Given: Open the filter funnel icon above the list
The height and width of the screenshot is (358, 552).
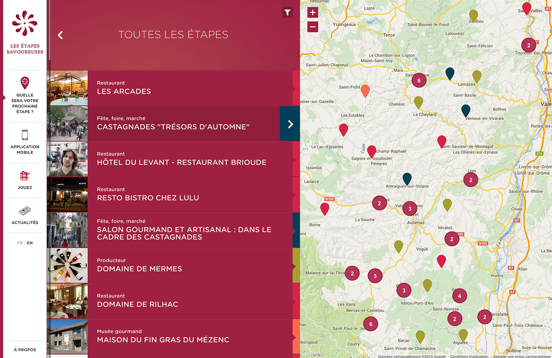Looking at the screenshot, I should (287, 12).
